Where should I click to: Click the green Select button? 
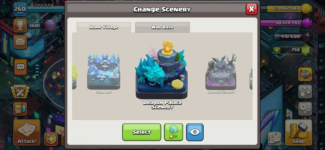coord(142,132)
